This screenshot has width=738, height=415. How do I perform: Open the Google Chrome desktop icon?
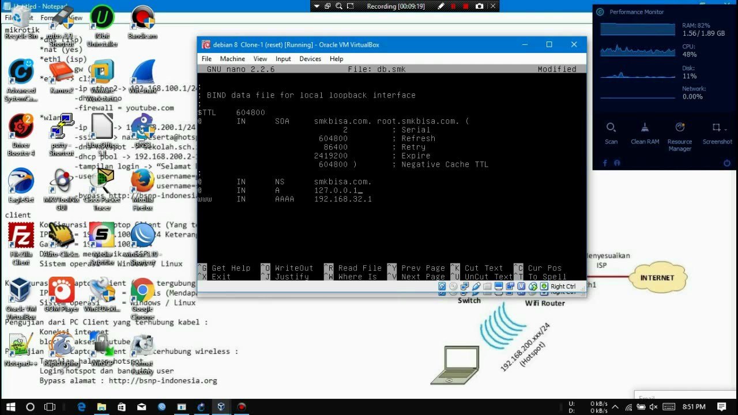click(x=142, y=299)
